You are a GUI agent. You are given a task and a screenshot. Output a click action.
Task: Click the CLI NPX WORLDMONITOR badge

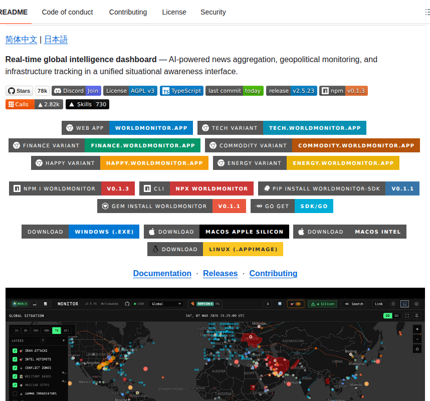[x=196, y=188]
